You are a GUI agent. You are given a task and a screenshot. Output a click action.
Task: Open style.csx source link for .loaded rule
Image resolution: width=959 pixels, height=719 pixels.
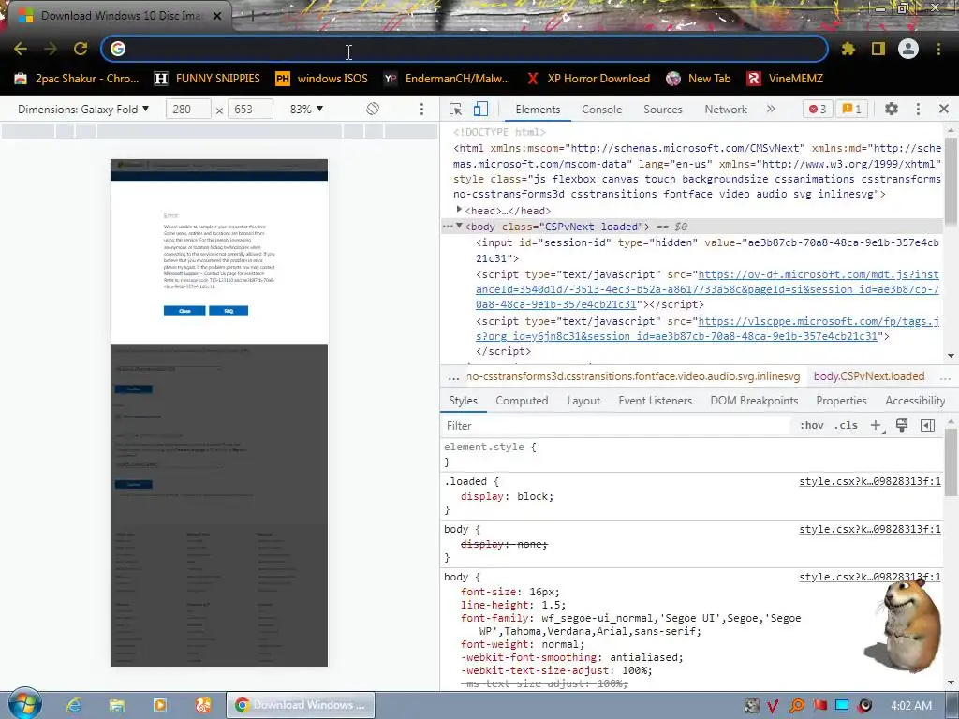[x=870, y=482]
